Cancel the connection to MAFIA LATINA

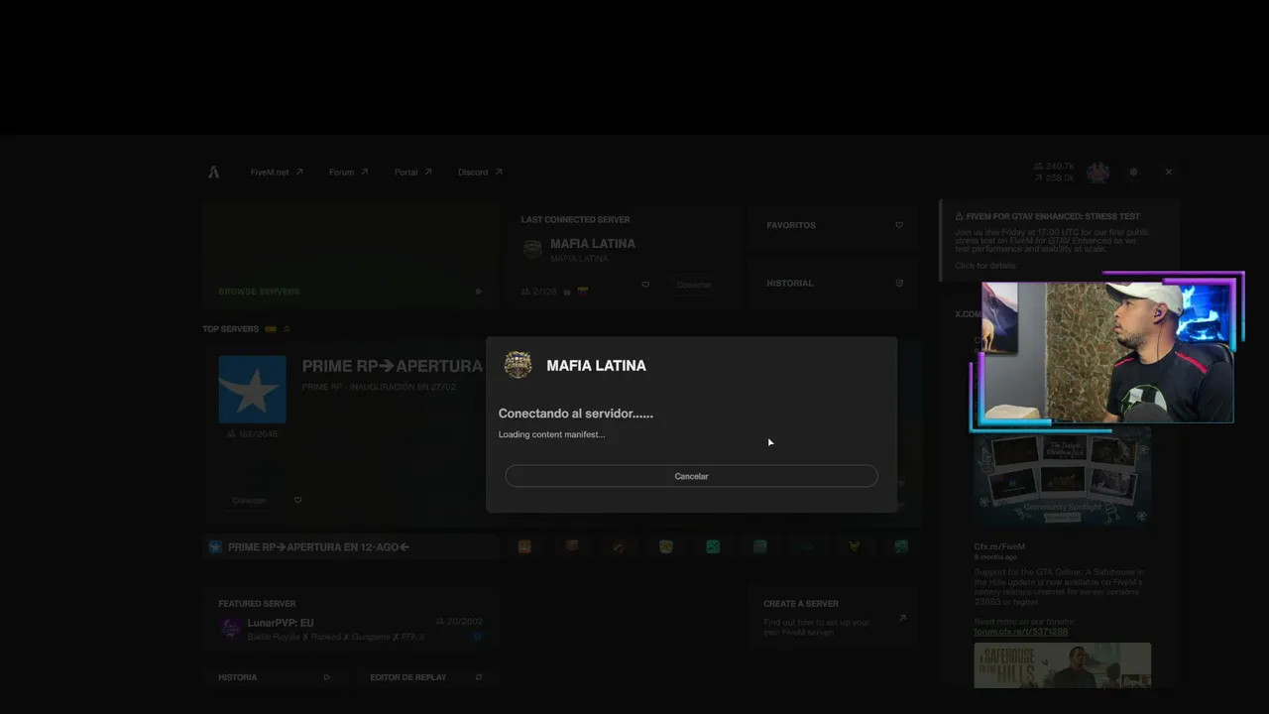click(x=691, y=476)
